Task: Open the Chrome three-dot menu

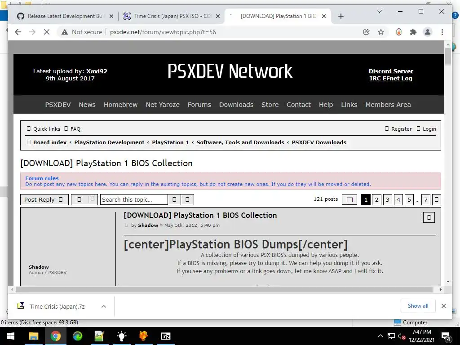Action: (442, 32)
